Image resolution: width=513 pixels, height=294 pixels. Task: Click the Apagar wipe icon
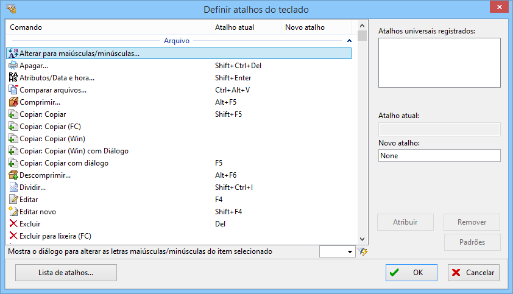tap(13, 65)
